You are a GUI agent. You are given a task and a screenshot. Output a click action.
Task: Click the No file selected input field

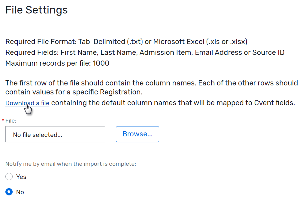[x=55, y=134]
